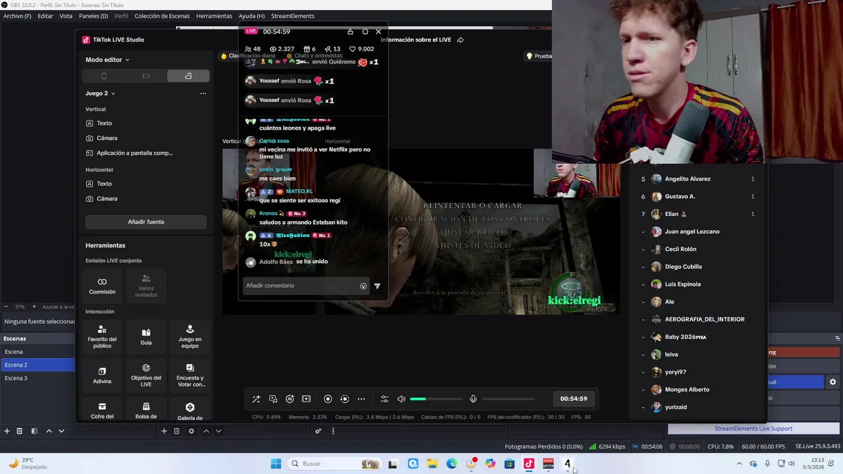Open the media and music icon
The height and width of the screenshot is (474, 843).
[x=273, y=399]
